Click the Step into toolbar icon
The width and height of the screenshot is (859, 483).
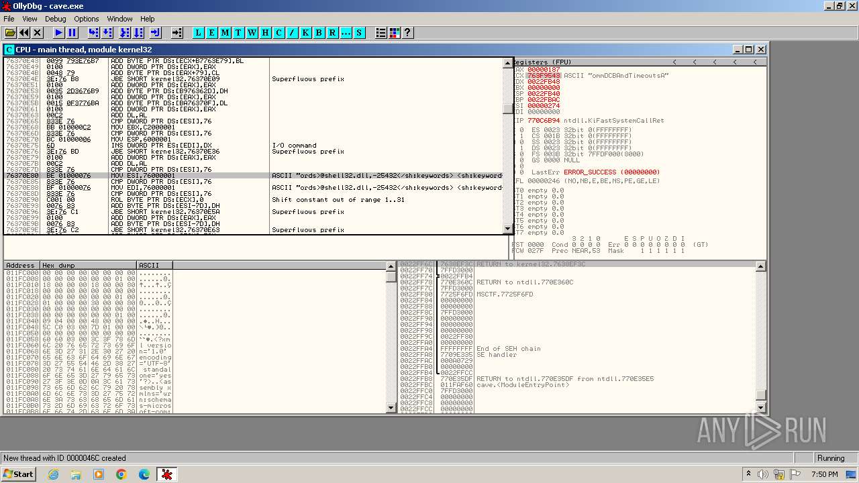(x=93, y=32)
